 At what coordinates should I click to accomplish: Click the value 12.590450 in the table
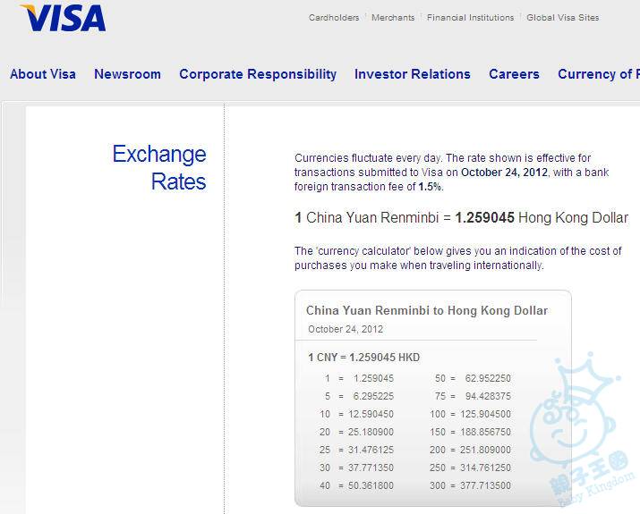pos(371,414)
